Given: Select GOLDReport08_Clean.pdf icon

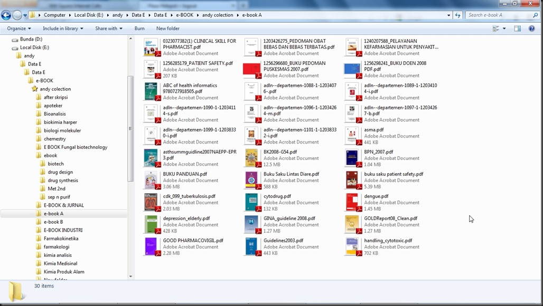Looking at the screenshot, I should (352, 224).
